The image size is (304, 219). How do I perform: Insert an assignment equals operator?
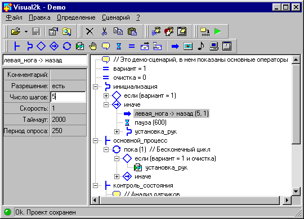132,46
